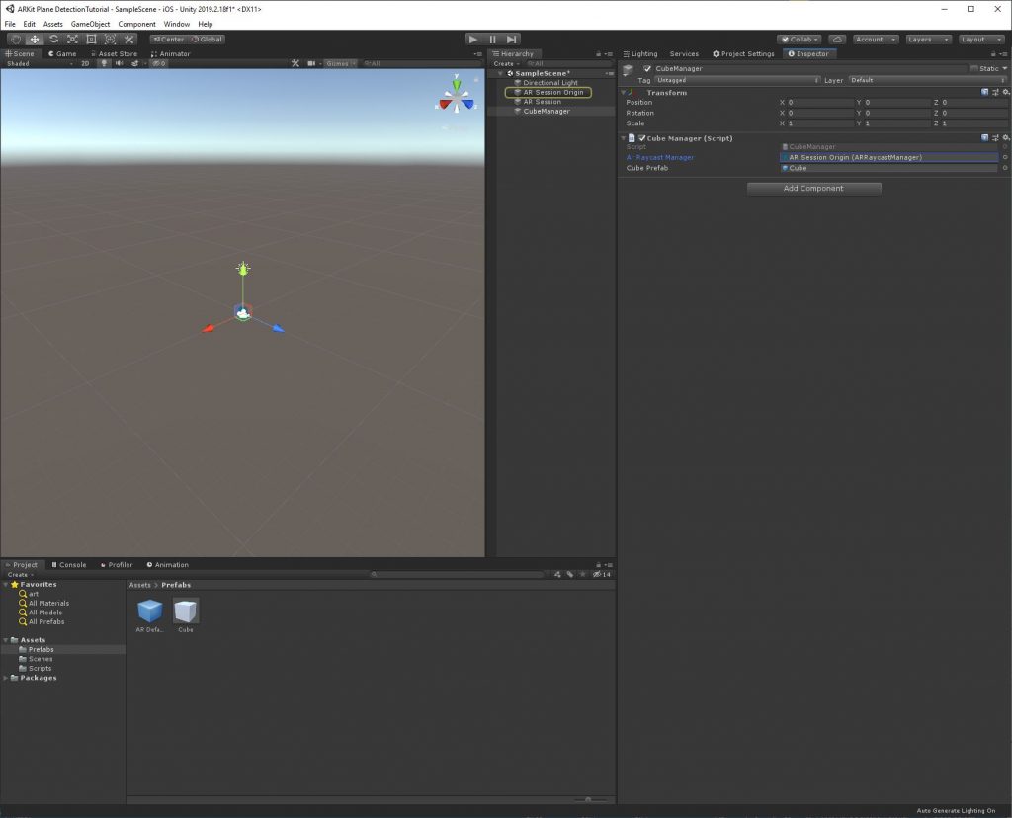
Task: Open object picker for Cube Prefab field
Action: [1005, 168]
